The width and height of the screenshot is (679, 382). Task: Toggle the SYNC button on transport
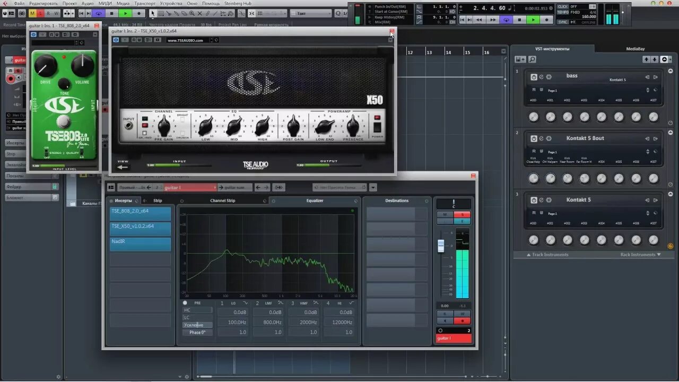(x=563, y=22)
